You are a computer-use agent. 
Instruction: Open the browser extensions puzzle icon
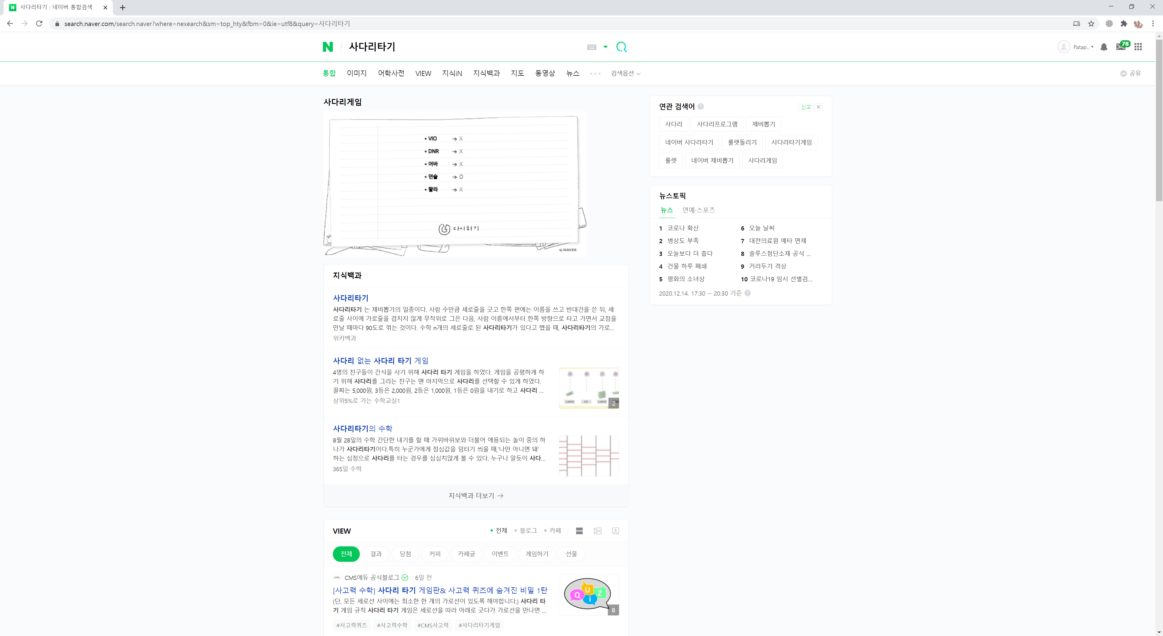pyautogui.click(x=1124, y=24)
